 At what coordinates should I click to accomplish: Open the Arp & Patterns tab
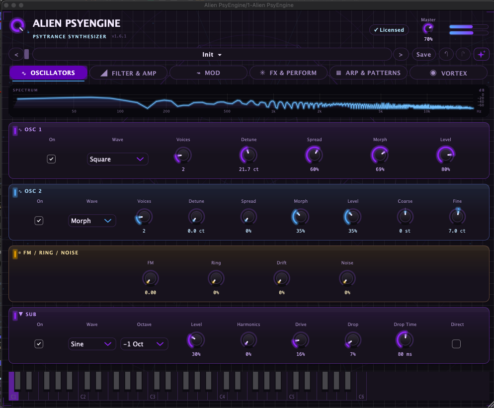pos(368,73)
